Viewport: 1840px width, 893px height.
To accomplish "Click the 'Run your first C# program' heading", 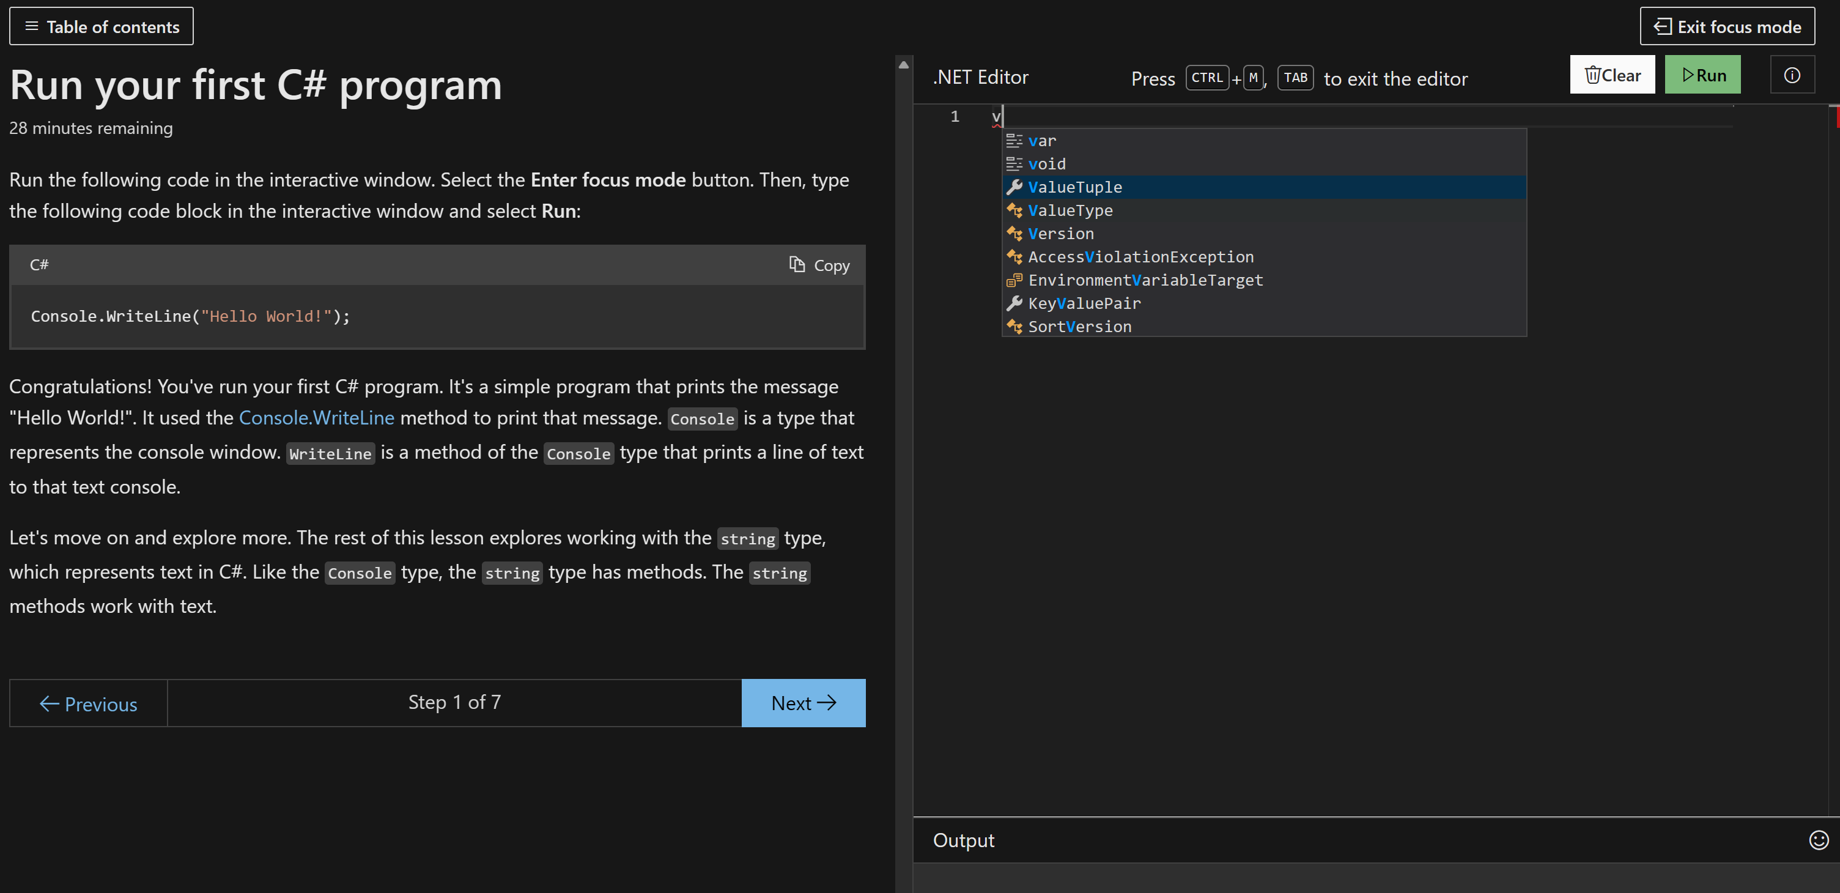I will coord(256,85).
